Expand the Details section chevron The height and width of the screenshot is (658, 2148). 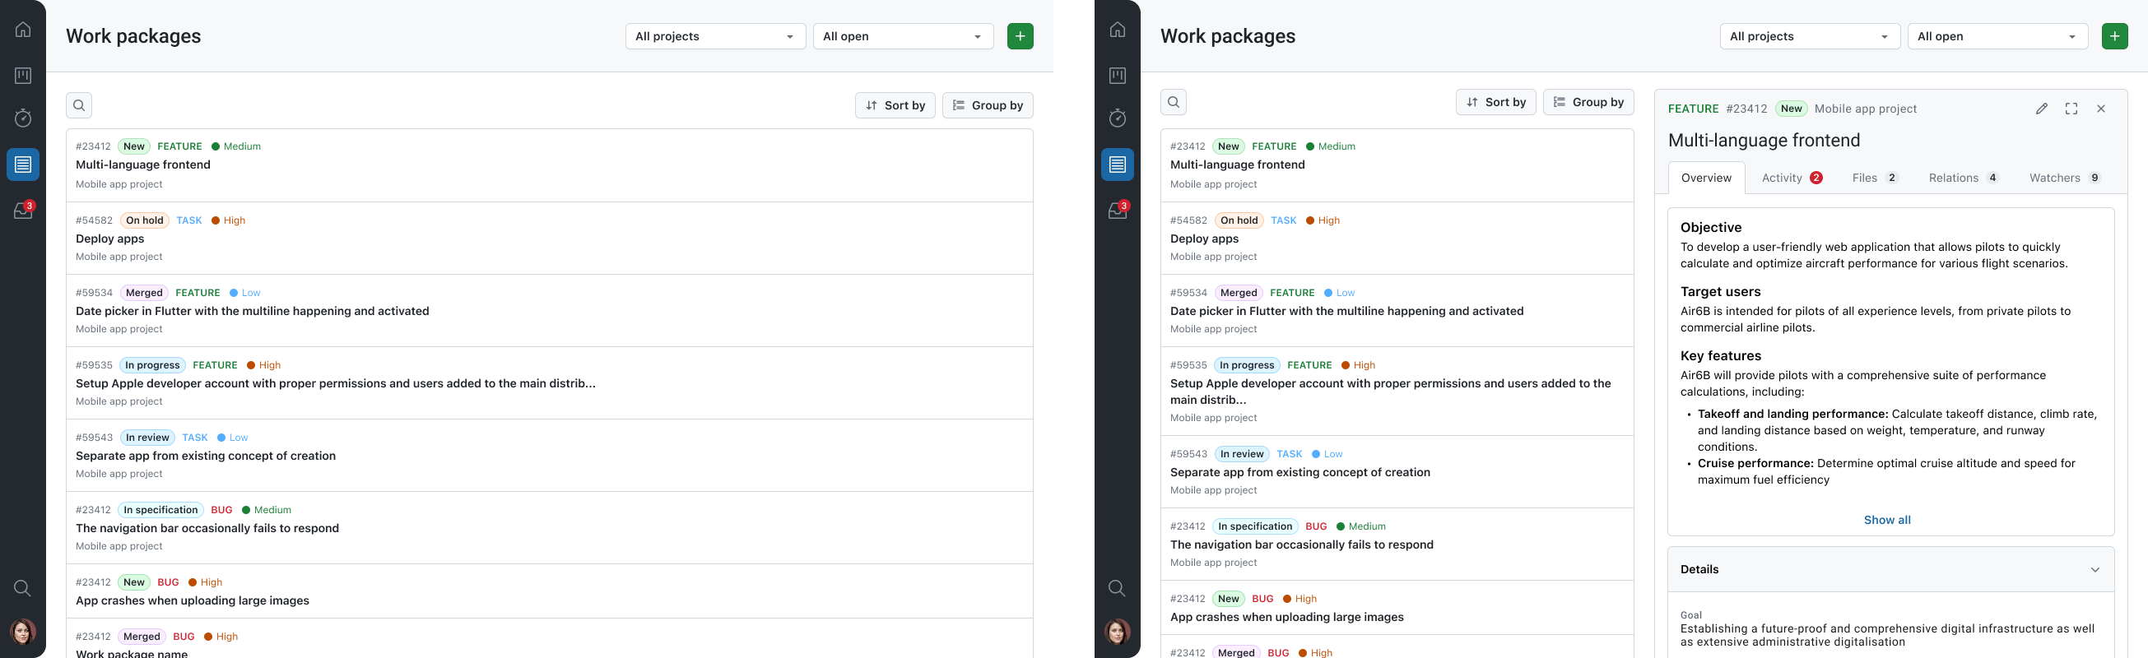[x=2095, y=570]
